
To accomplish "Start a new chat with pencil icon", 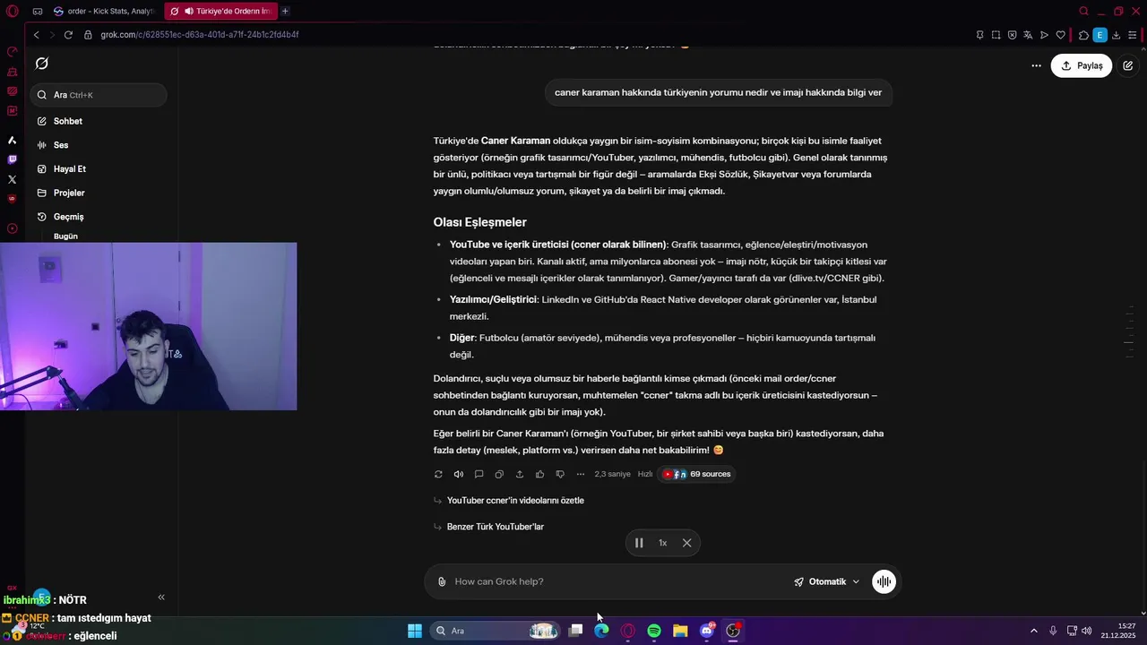I will pos(1128,65).
